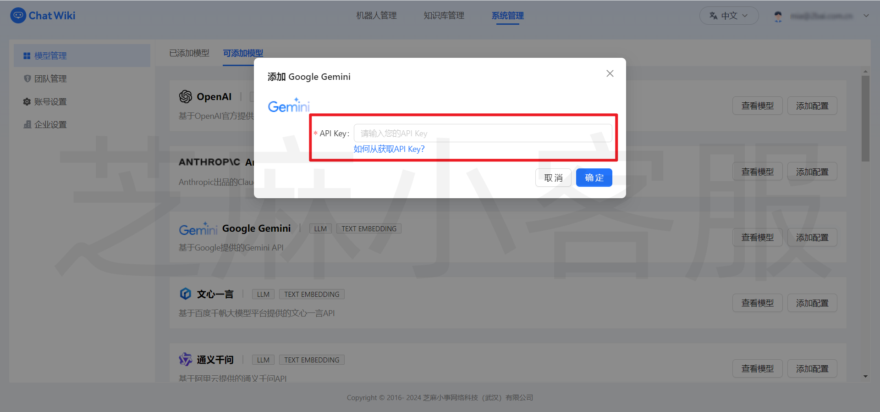Click the OpenAI title text
Viewport: 880px width, 412px height.
click(214, 97)
